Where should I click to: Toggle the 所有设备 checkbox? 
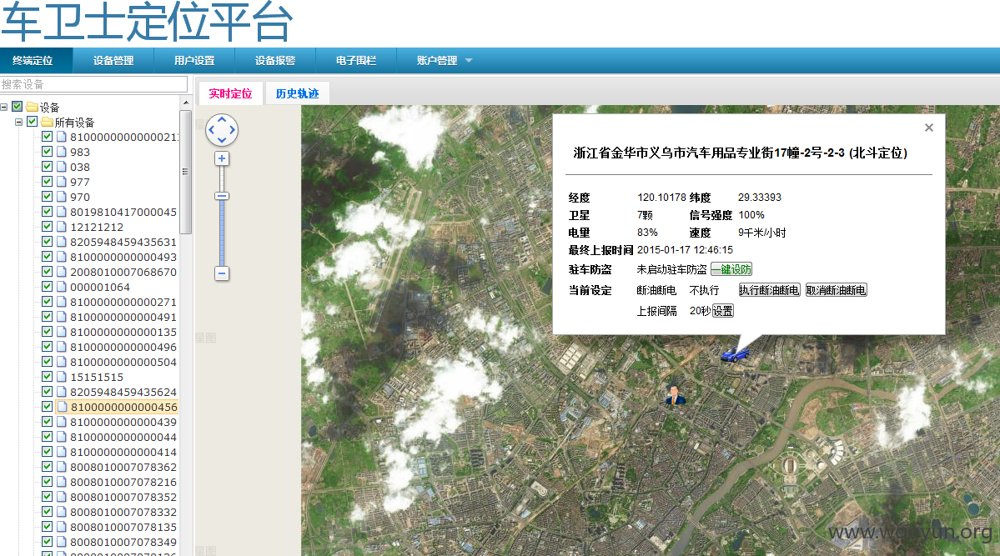32,121
